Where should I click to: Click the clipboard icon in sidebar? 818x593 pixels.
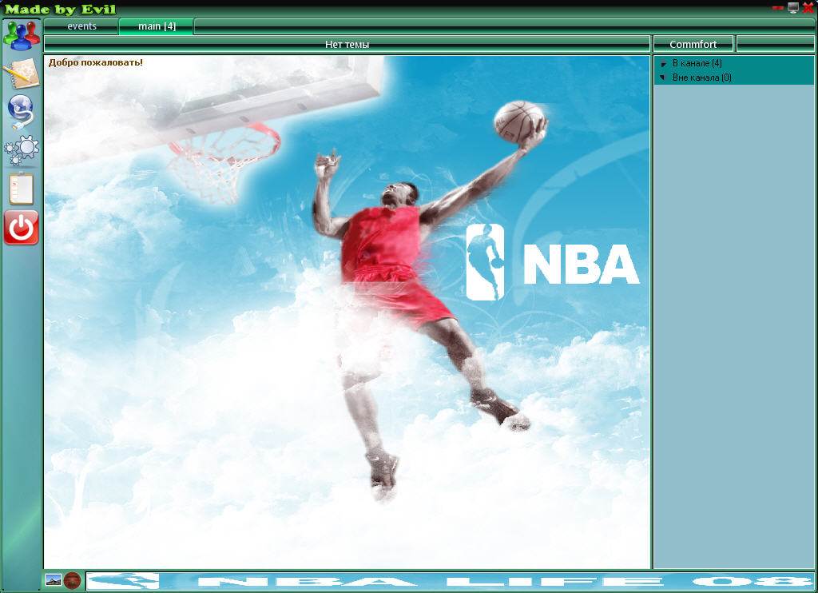pos(22,189)
